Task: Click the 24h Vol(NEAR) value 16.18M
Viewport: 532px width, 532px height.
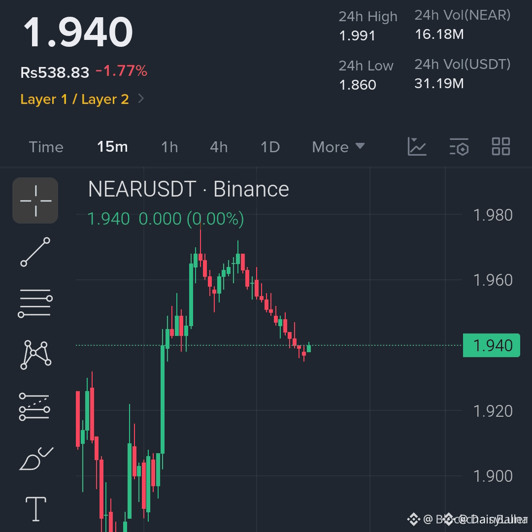Action: 439,34
